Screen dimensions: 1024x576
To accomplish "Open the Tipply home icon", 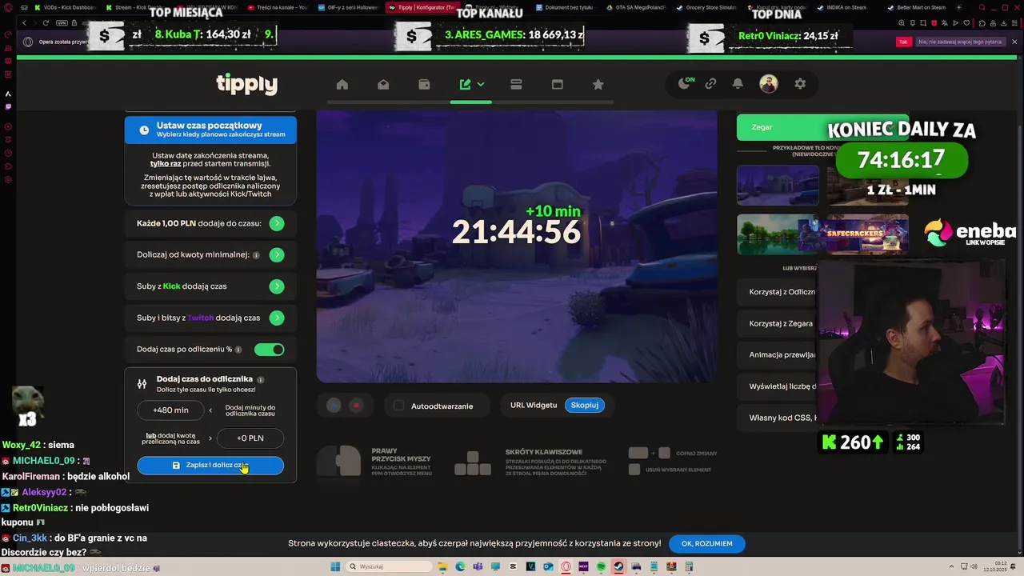I will (x=342, y=84).
